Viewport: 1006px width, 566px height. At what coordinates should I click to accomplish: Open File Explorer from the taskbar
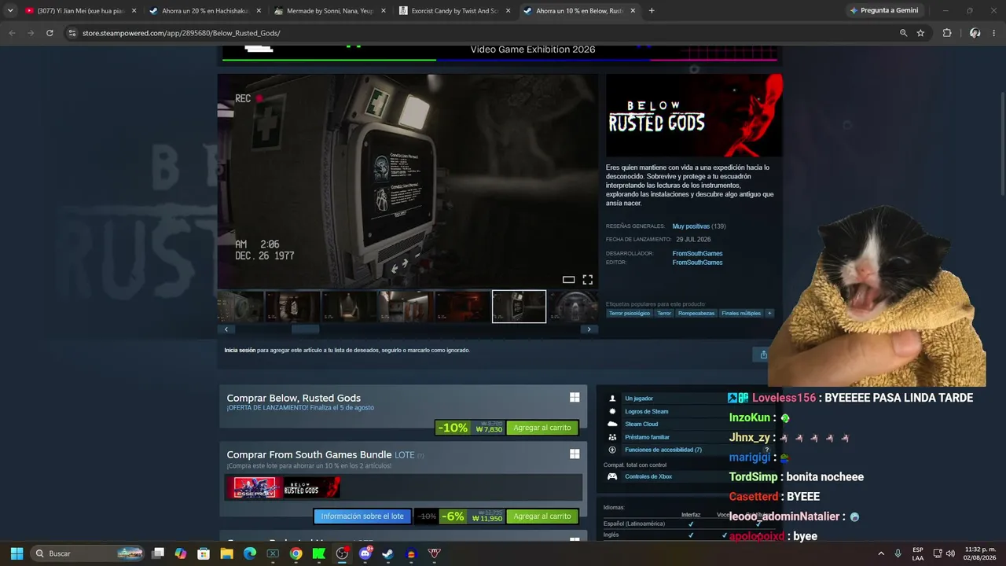226,553
